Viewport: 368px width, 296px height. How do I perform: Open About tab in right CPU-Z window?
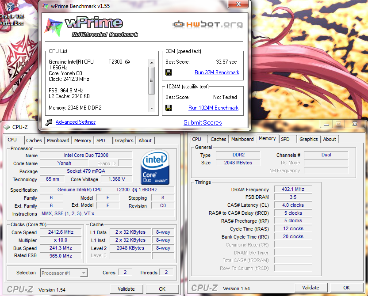point(330,139)
